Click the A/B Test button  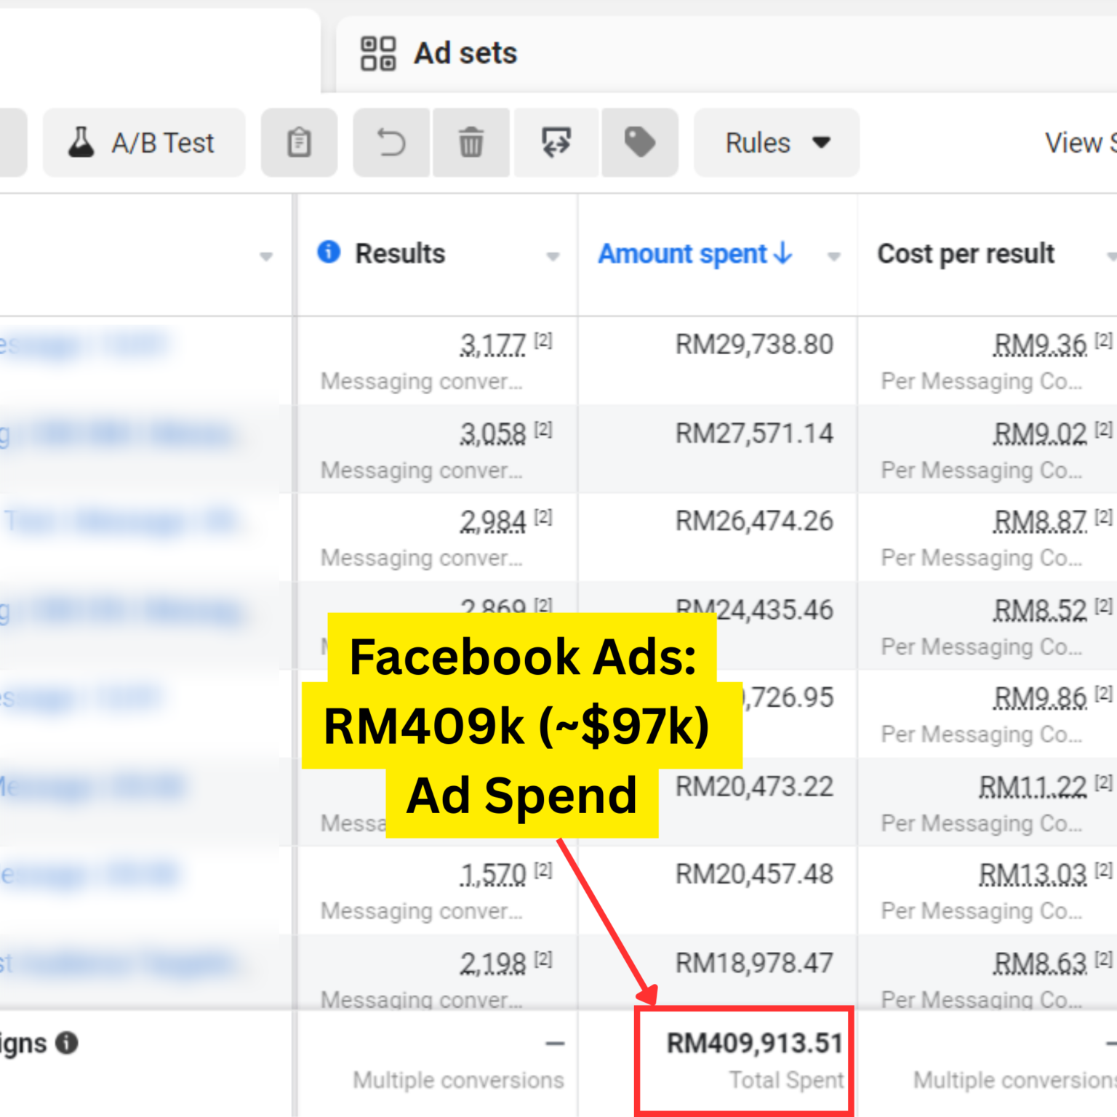point(143,143)
